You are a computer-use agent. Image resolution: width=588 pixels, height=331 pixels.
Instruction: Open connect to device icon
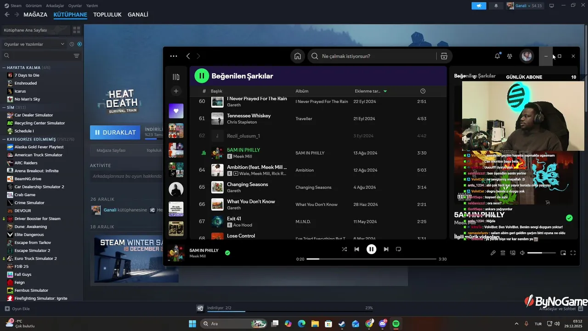coord(513,253)
